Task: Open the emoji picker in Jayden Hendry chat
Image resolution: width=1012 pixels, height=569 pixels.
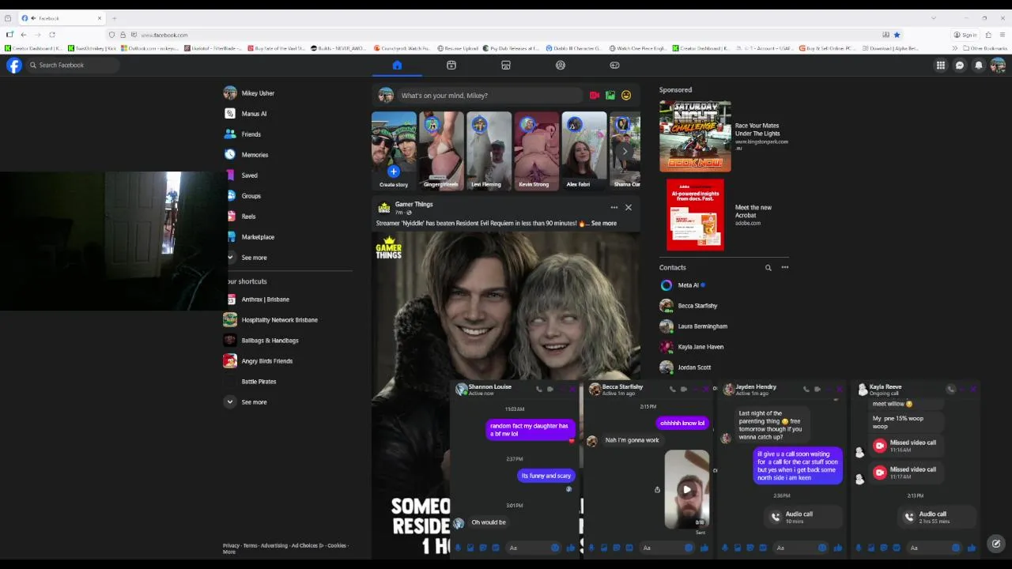Action: point(822,548)
